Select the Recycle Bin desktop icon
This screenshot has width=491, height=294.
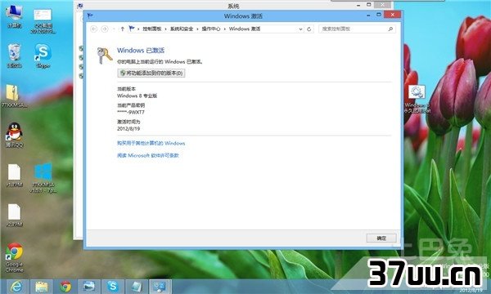pyautogui.click(x=15, y=56)
